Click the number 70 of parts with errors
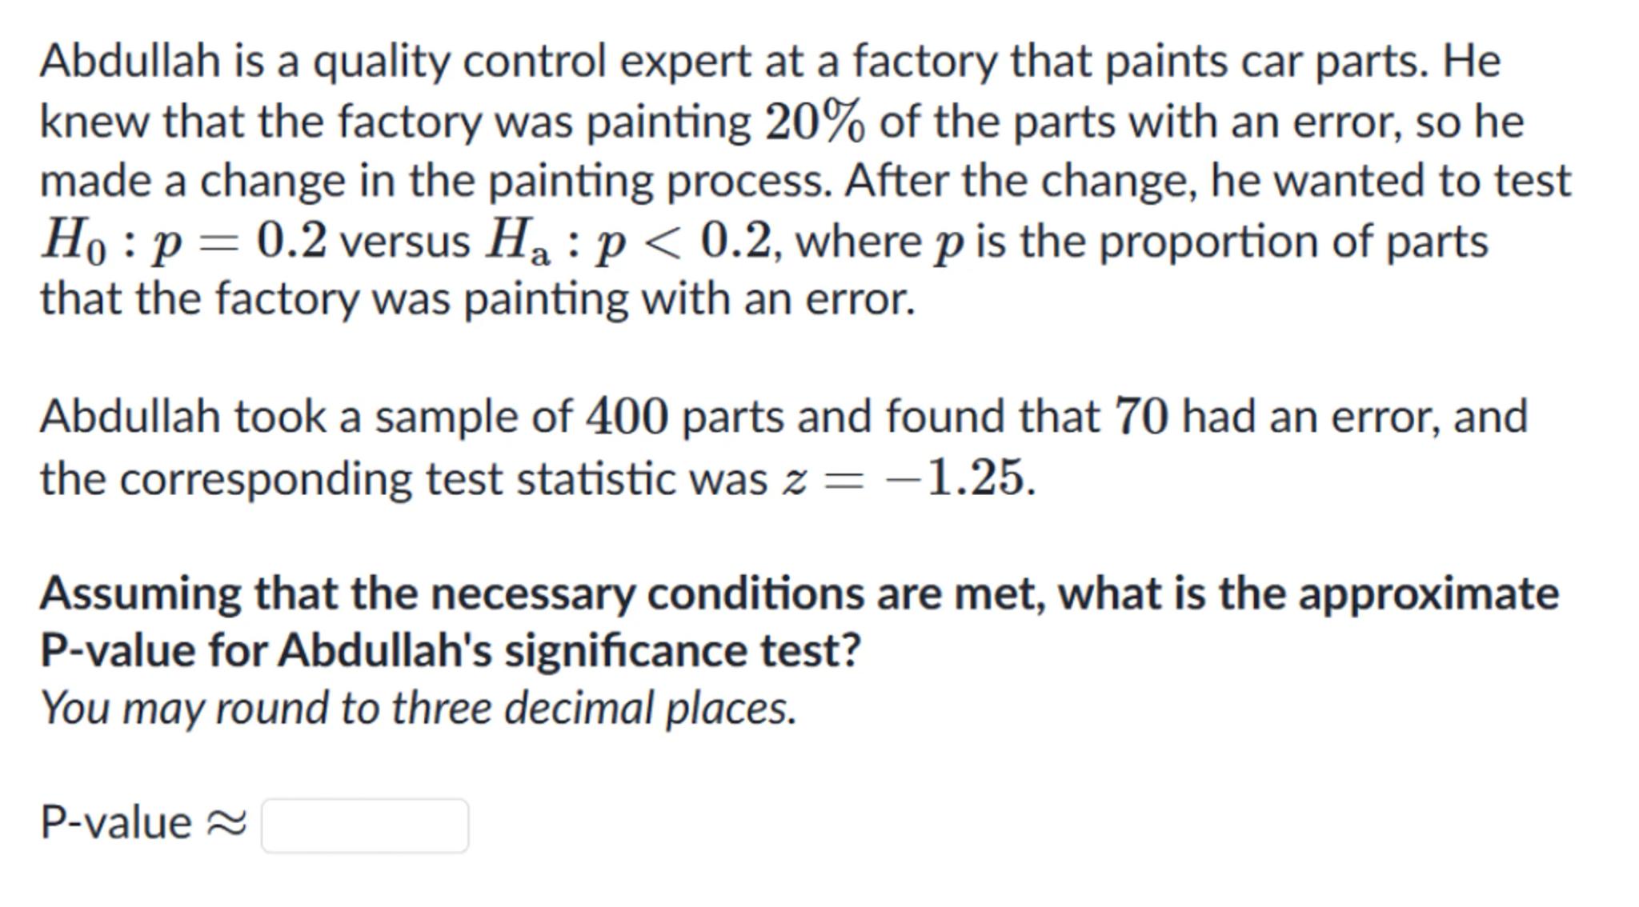Image resolution: width=1639 pixels, height=907 pixels. tap(1141, 418)
